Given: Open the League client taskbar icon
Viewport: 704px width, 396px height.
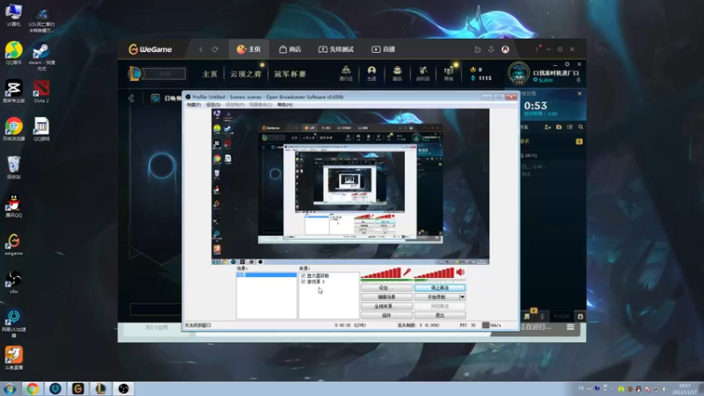Looking at the screenshot, I should (100, 388).
